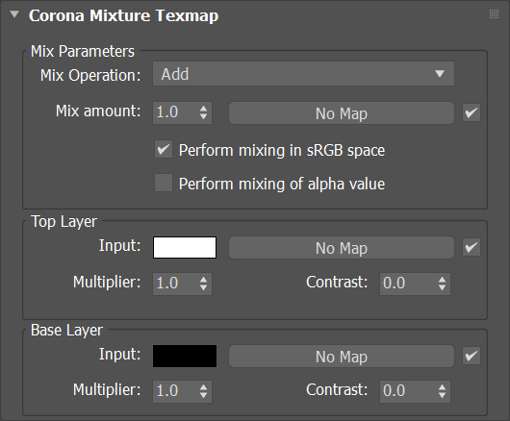Disable the Mix amount map checkbox
The image size is (510, 421).
pyautogui.click(x=472, y=112)
